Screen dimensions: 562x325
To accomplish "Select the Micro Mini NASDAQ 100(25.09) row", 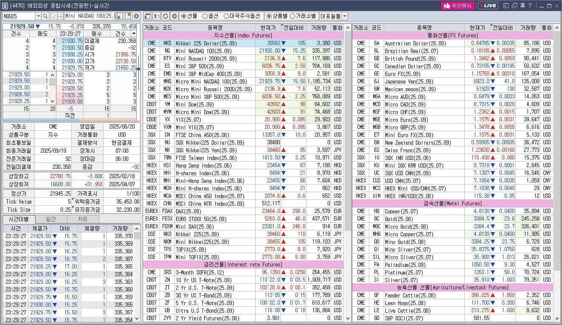I will coord(243,81).
